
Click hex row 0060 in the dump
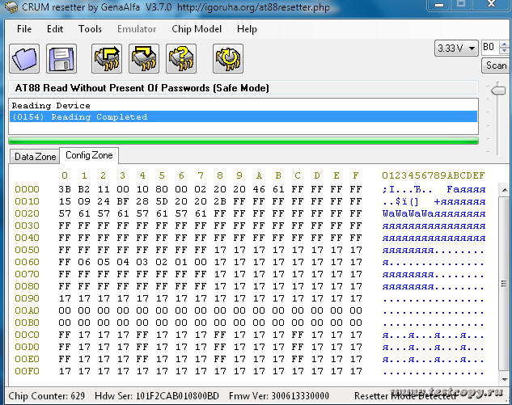click(210, 262)
